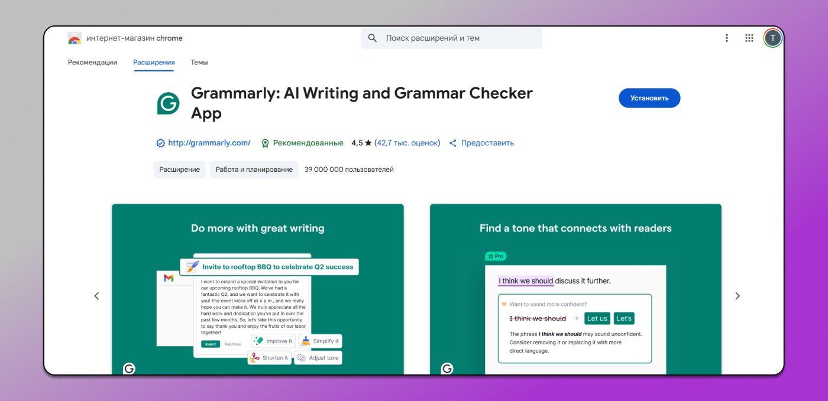Select the Расширение category chip
Viewport: 828px width, 401px height.
coord(179,169)
